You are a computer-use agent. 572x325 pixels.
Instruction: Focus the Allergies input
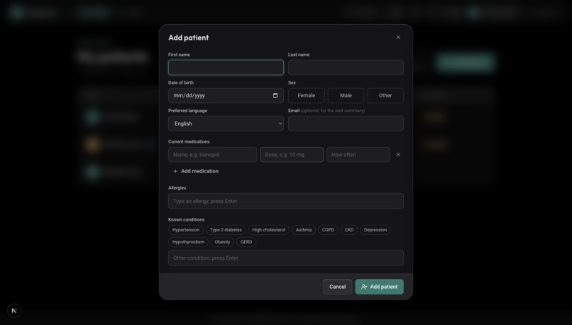coord(286,202)
